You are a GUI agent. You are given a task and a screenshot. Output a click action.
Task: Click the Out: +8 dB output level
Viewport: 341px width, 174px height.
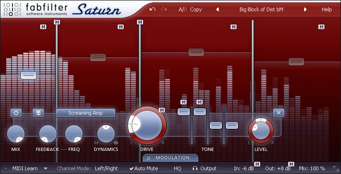tap(278, 168)
